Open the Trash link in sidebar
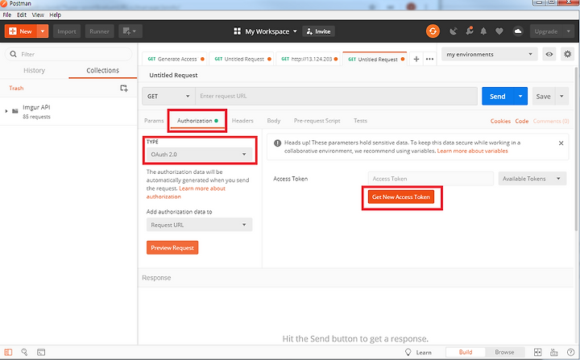The image size is (580, 360). click(x=16, y=88)
